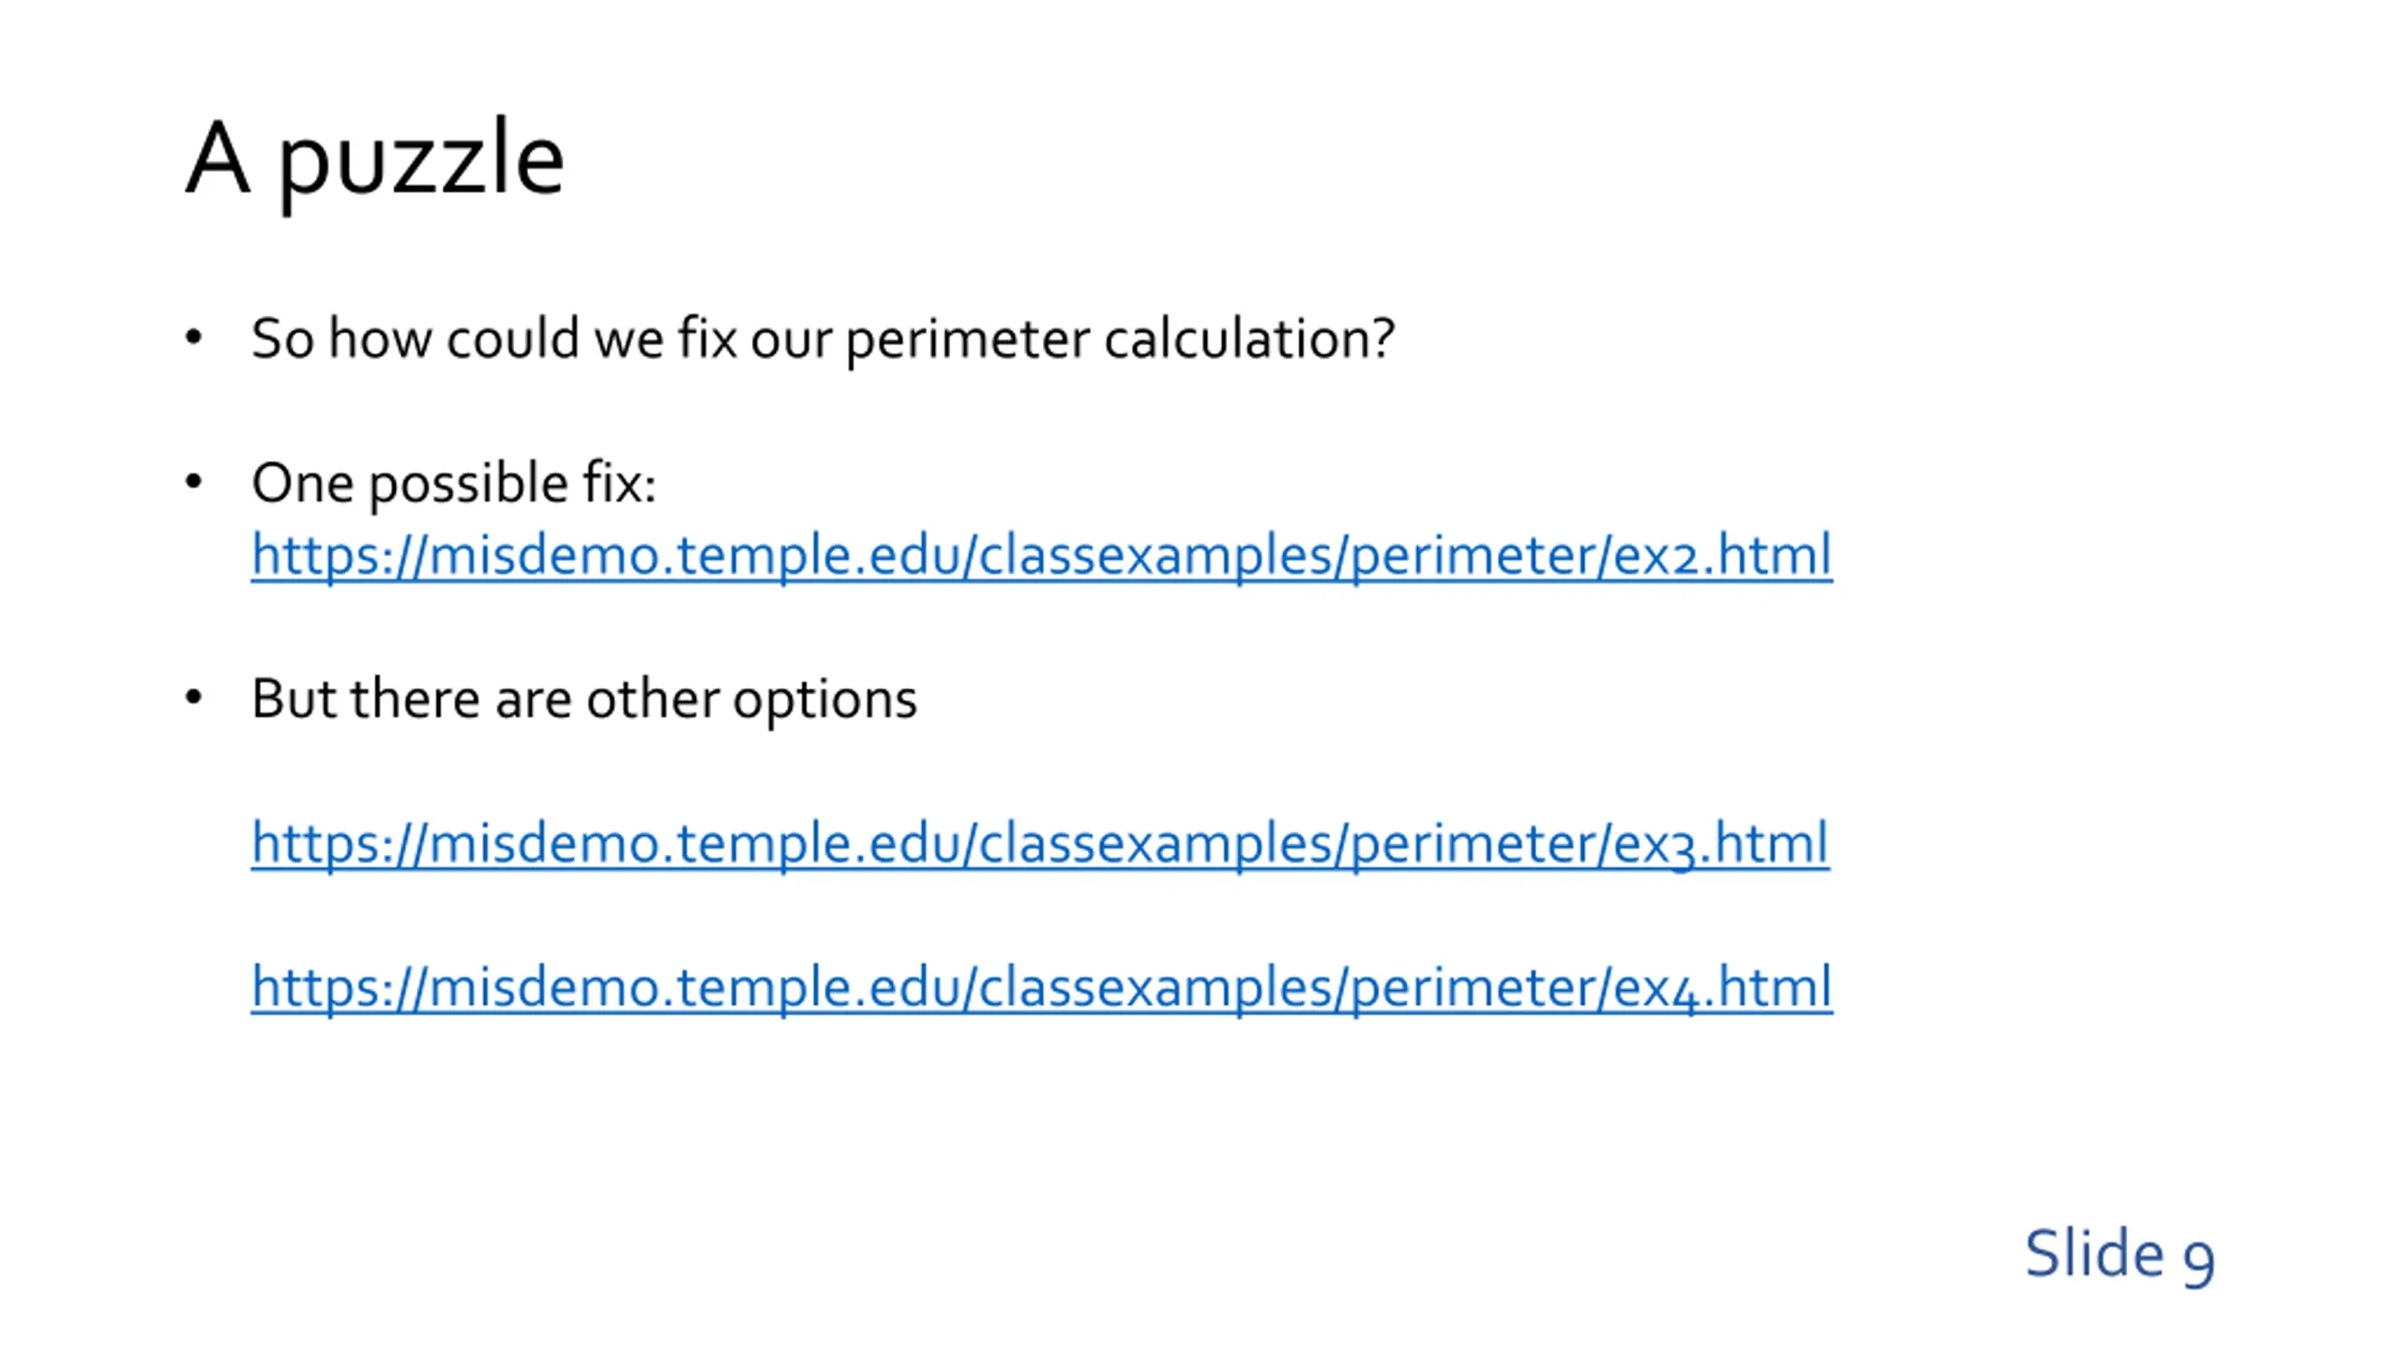Click the word 'perimeter' in first bullet
The image size is (2401, 1350).
click(x=968, y=339)
